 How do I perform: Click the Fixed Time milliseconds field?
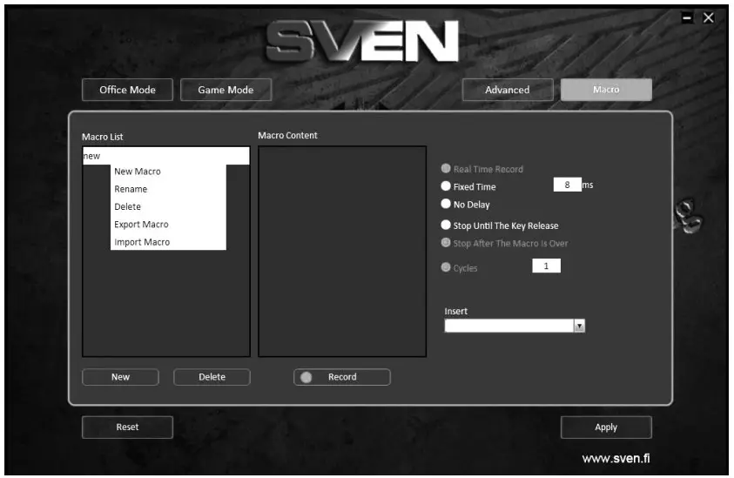click(568, 185)
